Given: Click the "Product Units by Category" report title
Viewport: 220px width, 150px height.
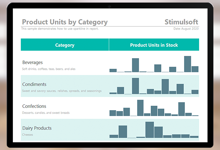Looking at the screenshot, I should (65, 22).
